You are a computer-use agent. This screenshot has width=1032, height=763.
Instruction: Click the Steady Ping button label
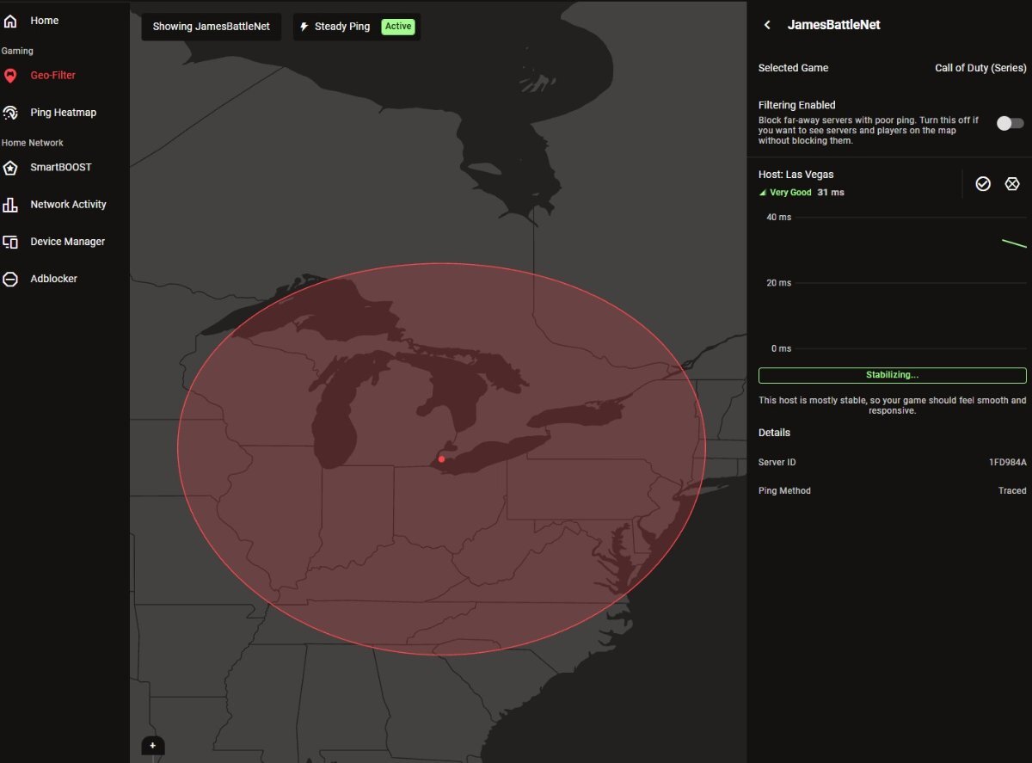coord(341,27)
